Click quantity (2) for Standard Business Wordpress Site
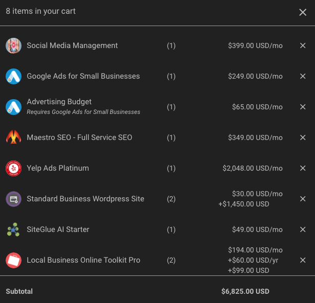The image size is (315, 303). click(171, 199)
